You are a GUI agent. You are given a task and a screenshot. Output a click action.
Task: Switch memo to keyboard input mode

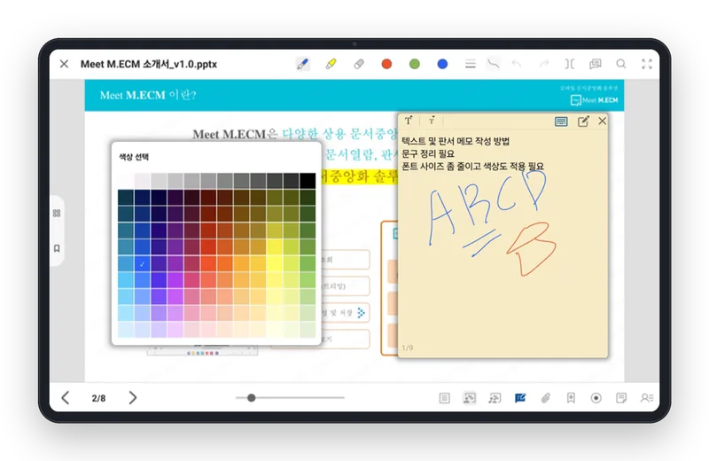(x=561, y=121)
